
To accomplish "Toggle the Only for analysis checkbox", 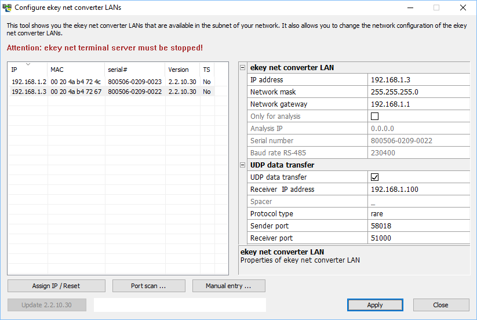I will [374, 117].
